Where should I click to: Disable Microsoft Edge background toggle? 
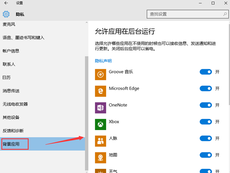coord(206,88)
